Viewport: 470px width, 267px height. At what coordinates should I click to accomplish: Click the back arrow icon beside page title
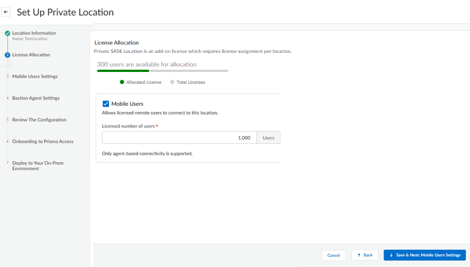point(7,12)
